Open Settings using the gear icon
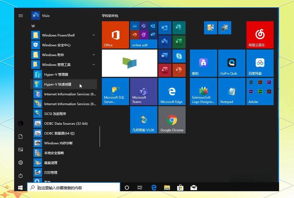This screenshot has width=294, height=198. click(21, 162)
